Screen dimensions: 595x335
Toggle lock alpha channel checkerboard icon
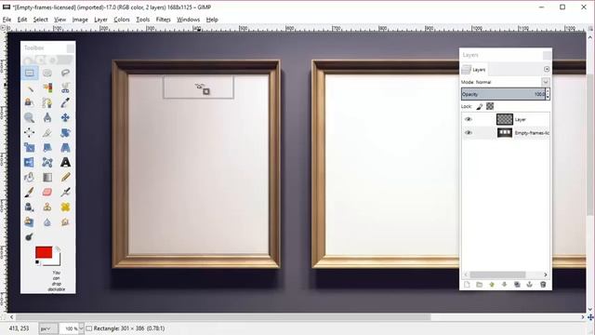click(490, 106)
